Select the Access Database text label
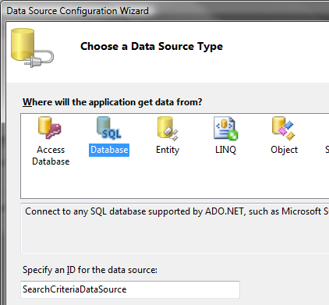The image size is (329, 305). click(51, 155)
